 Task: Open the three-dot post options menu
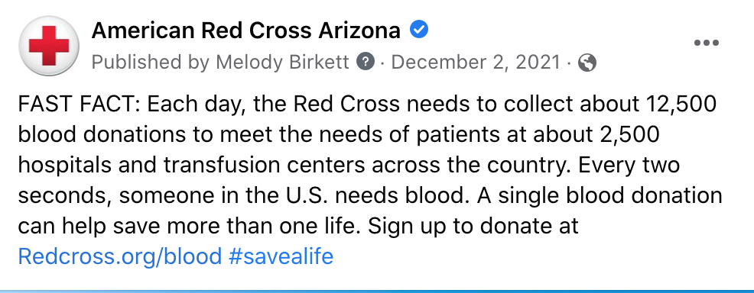tap(707, 43)
